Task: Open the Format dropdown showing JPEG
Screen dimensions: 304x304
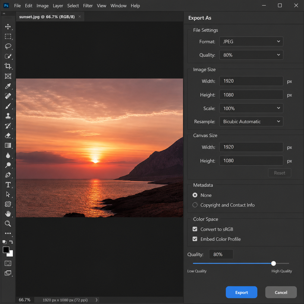Action: pyautogui.click(x=251, y=42)
